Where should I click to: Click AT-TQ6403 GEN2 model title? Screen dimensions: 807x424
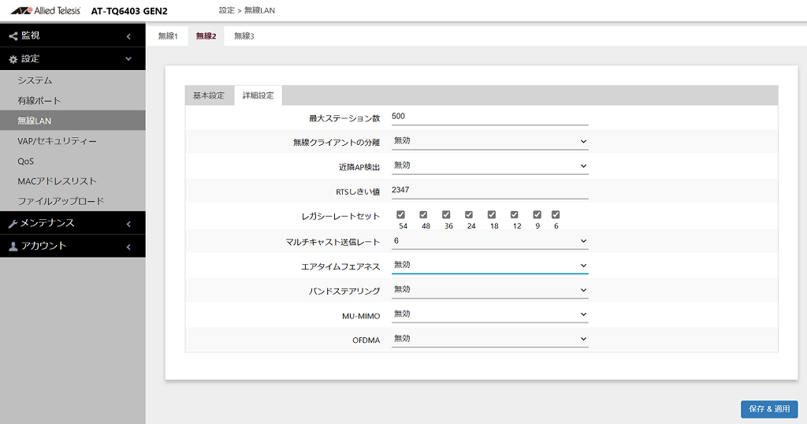pos(129,11)
